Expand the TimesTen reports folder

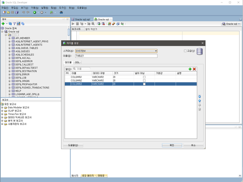pos(2,114)
